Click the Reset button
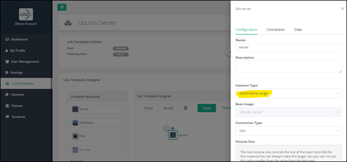The image size is (347, 162). point(169,108)
